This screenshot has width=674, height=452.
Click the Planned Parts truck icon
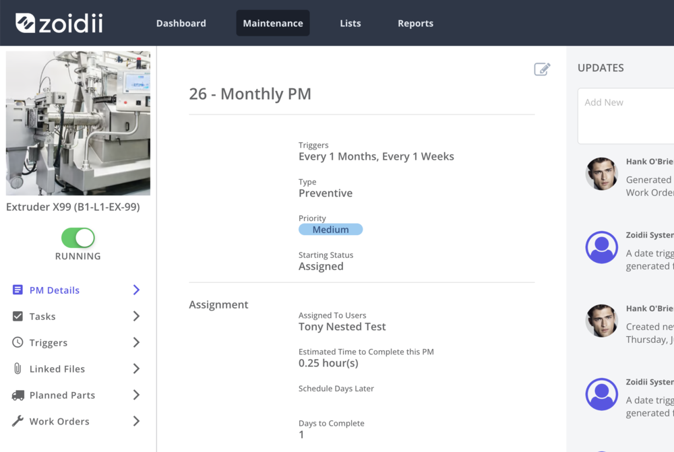(x=18, y=395)
